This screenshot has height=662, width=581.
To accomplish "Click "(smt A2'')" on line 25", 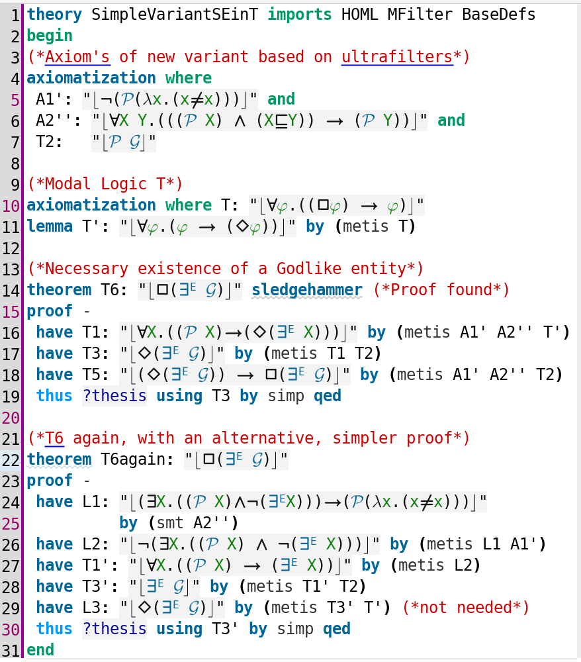I will pos(194,523).
